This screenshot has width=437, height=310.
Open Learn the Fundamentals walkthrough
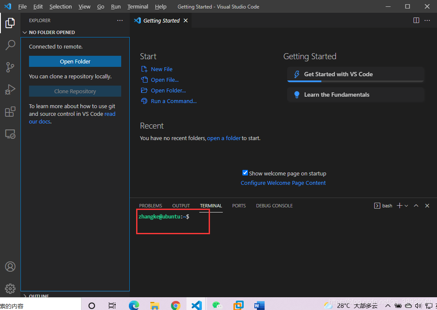(355, 95)
